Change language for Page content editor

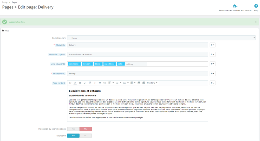(212, 83)
